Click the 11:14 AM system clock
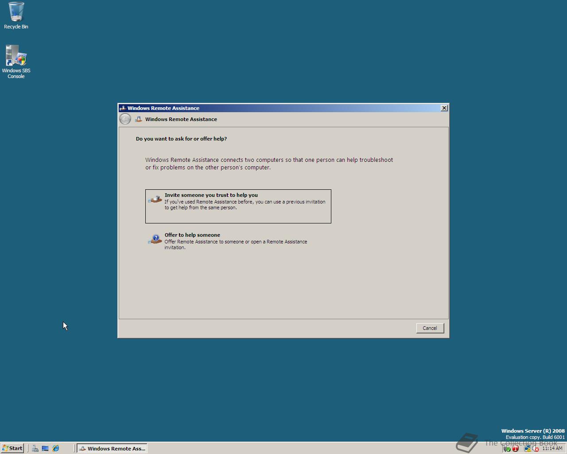Image resolution: width=567 pixels, height=454 pixels. pos(552,448)
